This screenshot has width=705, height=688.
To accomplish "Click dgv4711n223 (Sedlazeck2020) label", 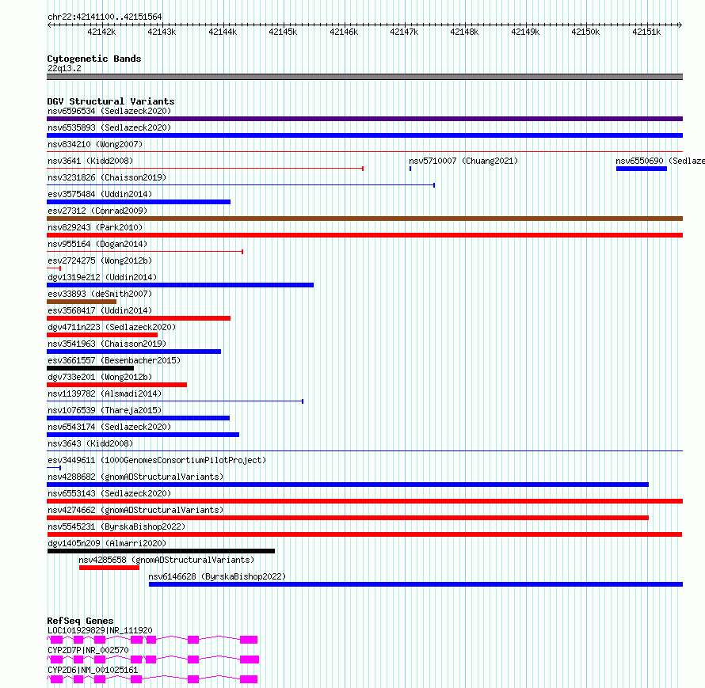I will (112, 327).
